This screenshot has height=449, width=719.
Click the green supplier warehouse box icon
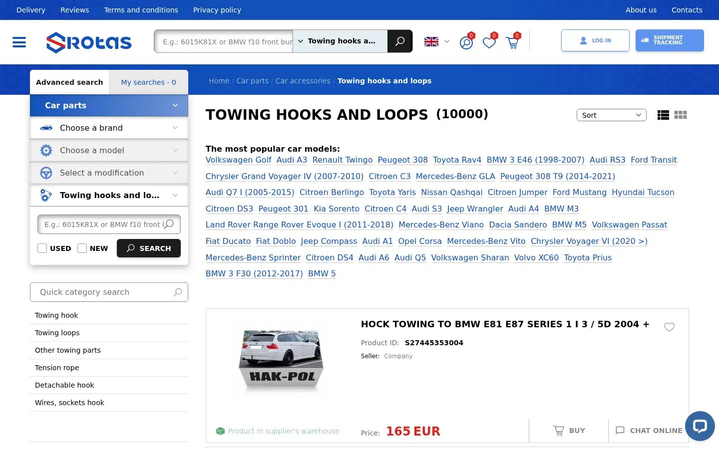click(x=220, y=431)
